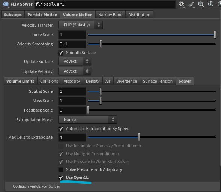Click the Velocity Transfer parameter label

click(37, 25)
